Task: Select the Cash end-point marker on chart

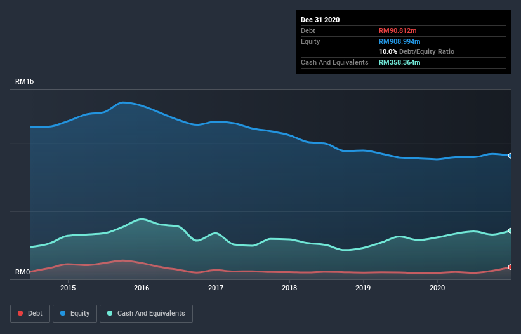Action: point(510,230)
